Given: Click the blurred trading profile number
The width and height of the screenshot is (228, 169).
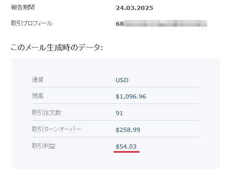Looking at the screenshot, I should point(162,24).
